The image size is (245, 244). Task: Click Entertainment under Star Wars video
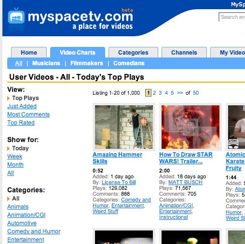(x=176, y=211)
